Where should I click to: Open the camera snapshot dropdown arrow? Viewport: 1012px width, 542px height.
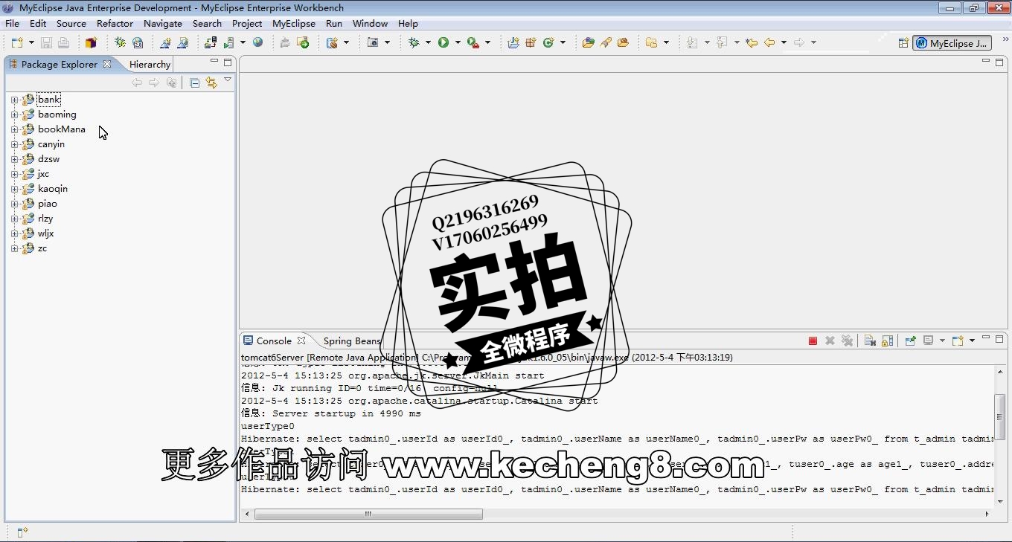click(x=387, y=42)
